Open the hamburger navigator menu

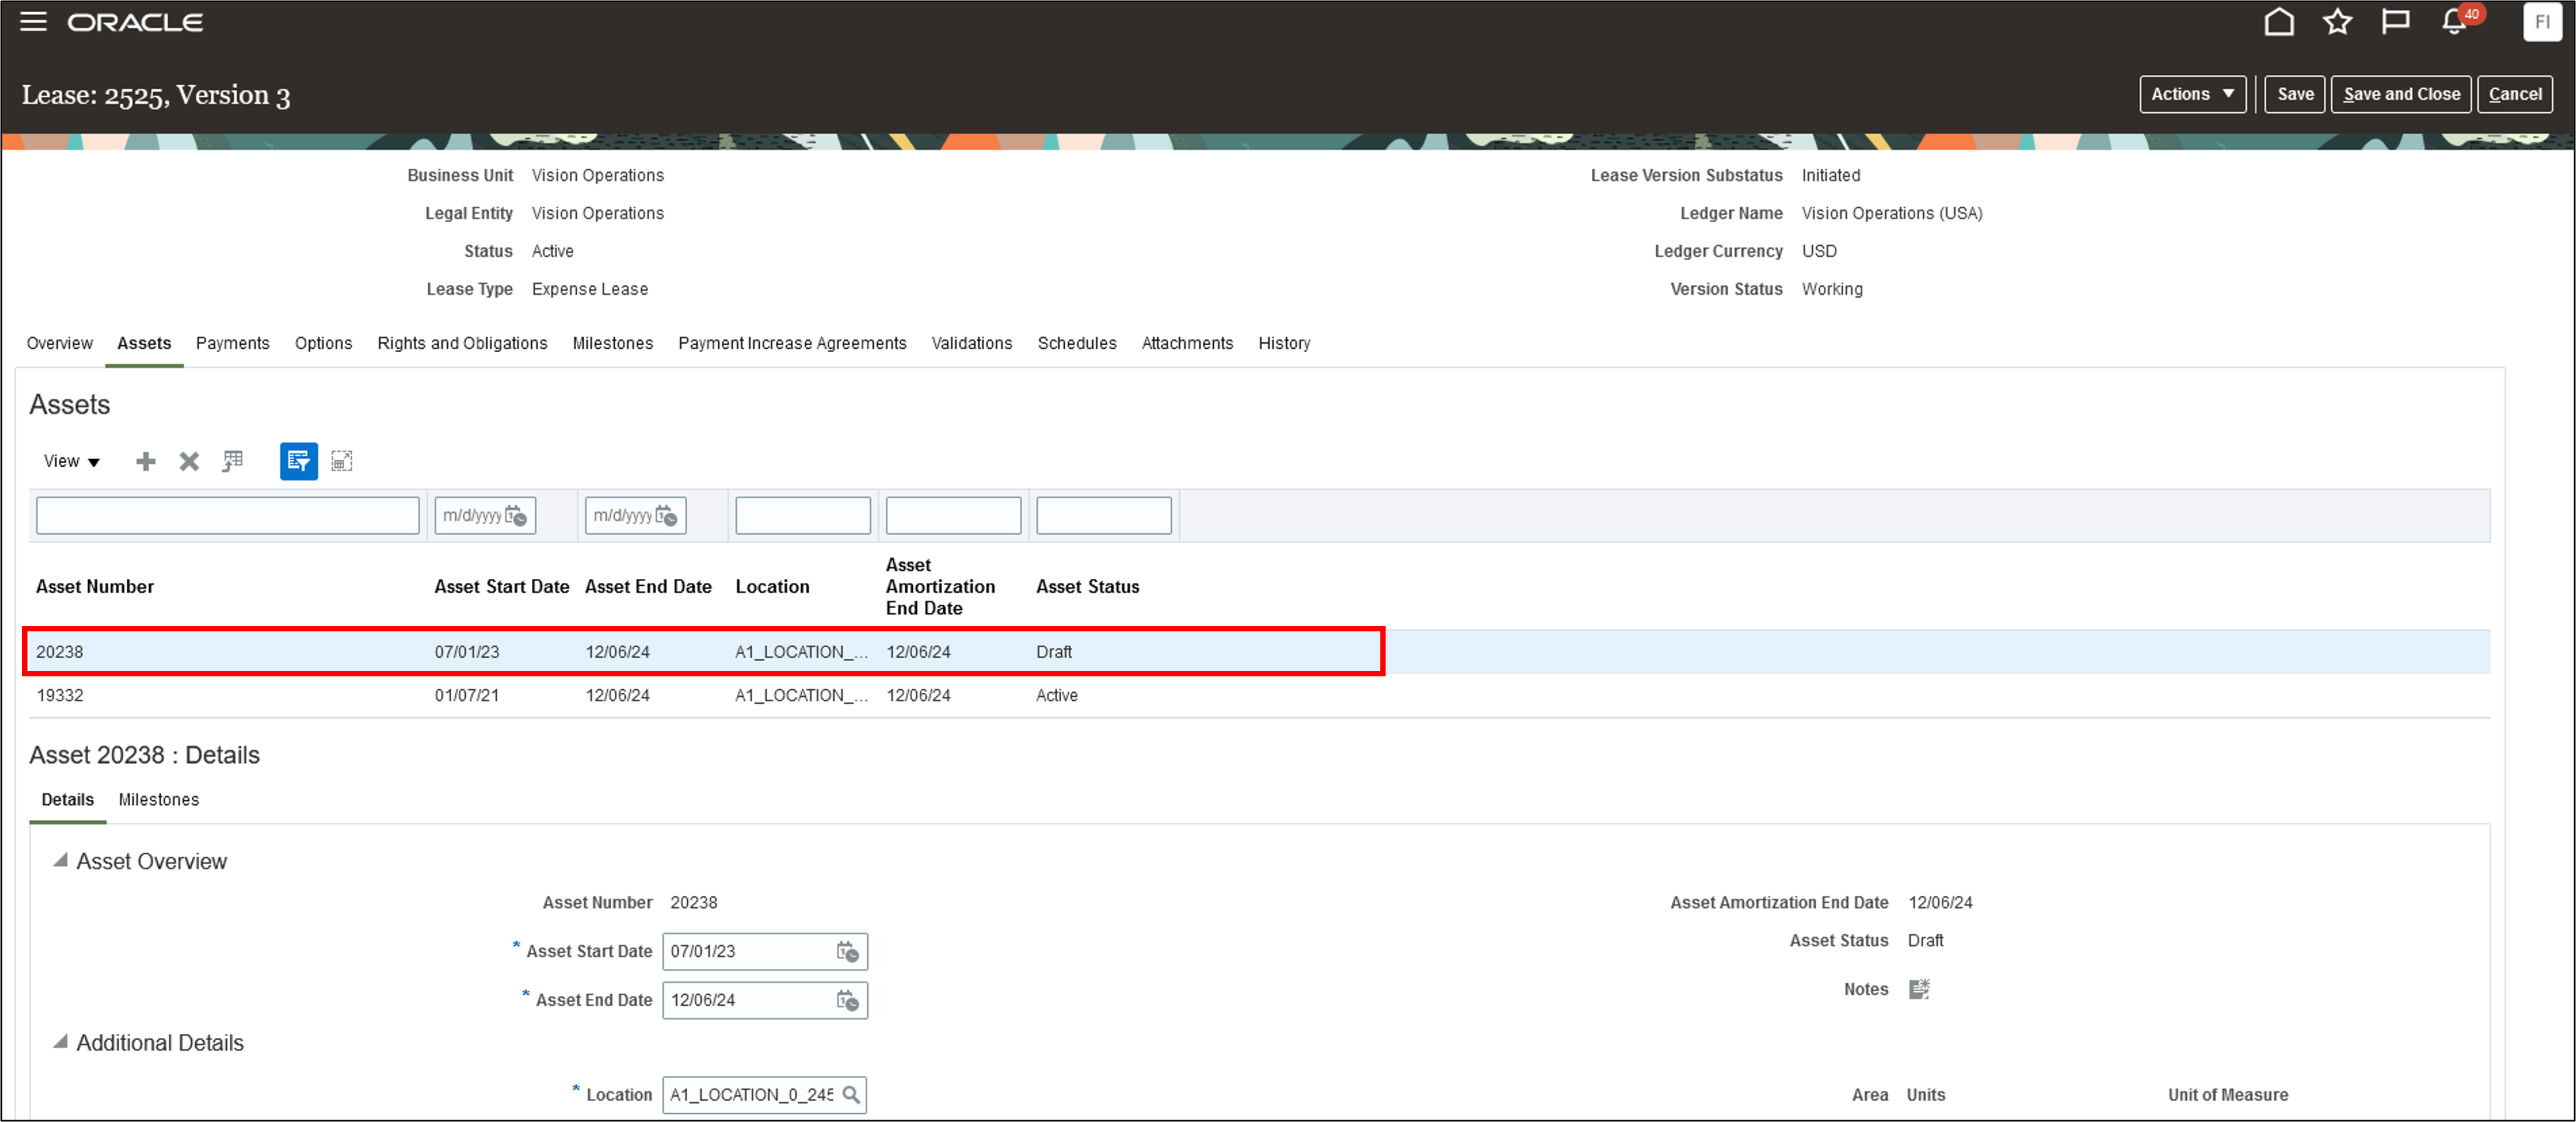tap(33, 22)
